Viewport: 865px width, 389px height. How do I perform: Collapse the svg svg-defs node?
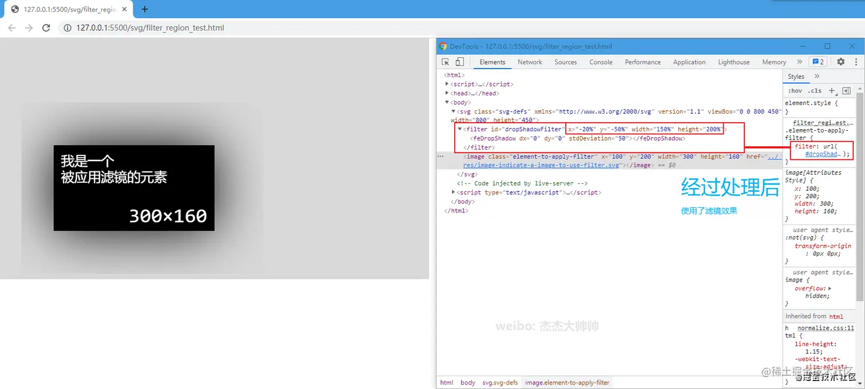click(x=454, y=111)
